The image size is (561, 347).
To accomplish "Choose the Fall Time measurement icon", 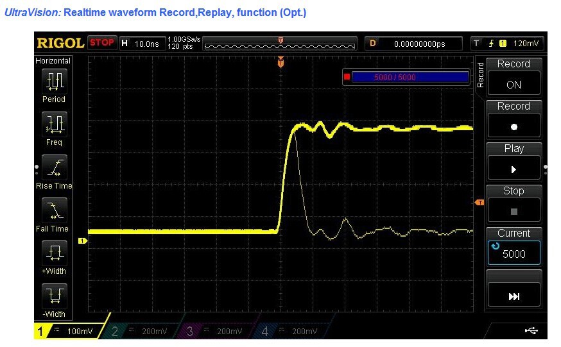I will [54, 210].
